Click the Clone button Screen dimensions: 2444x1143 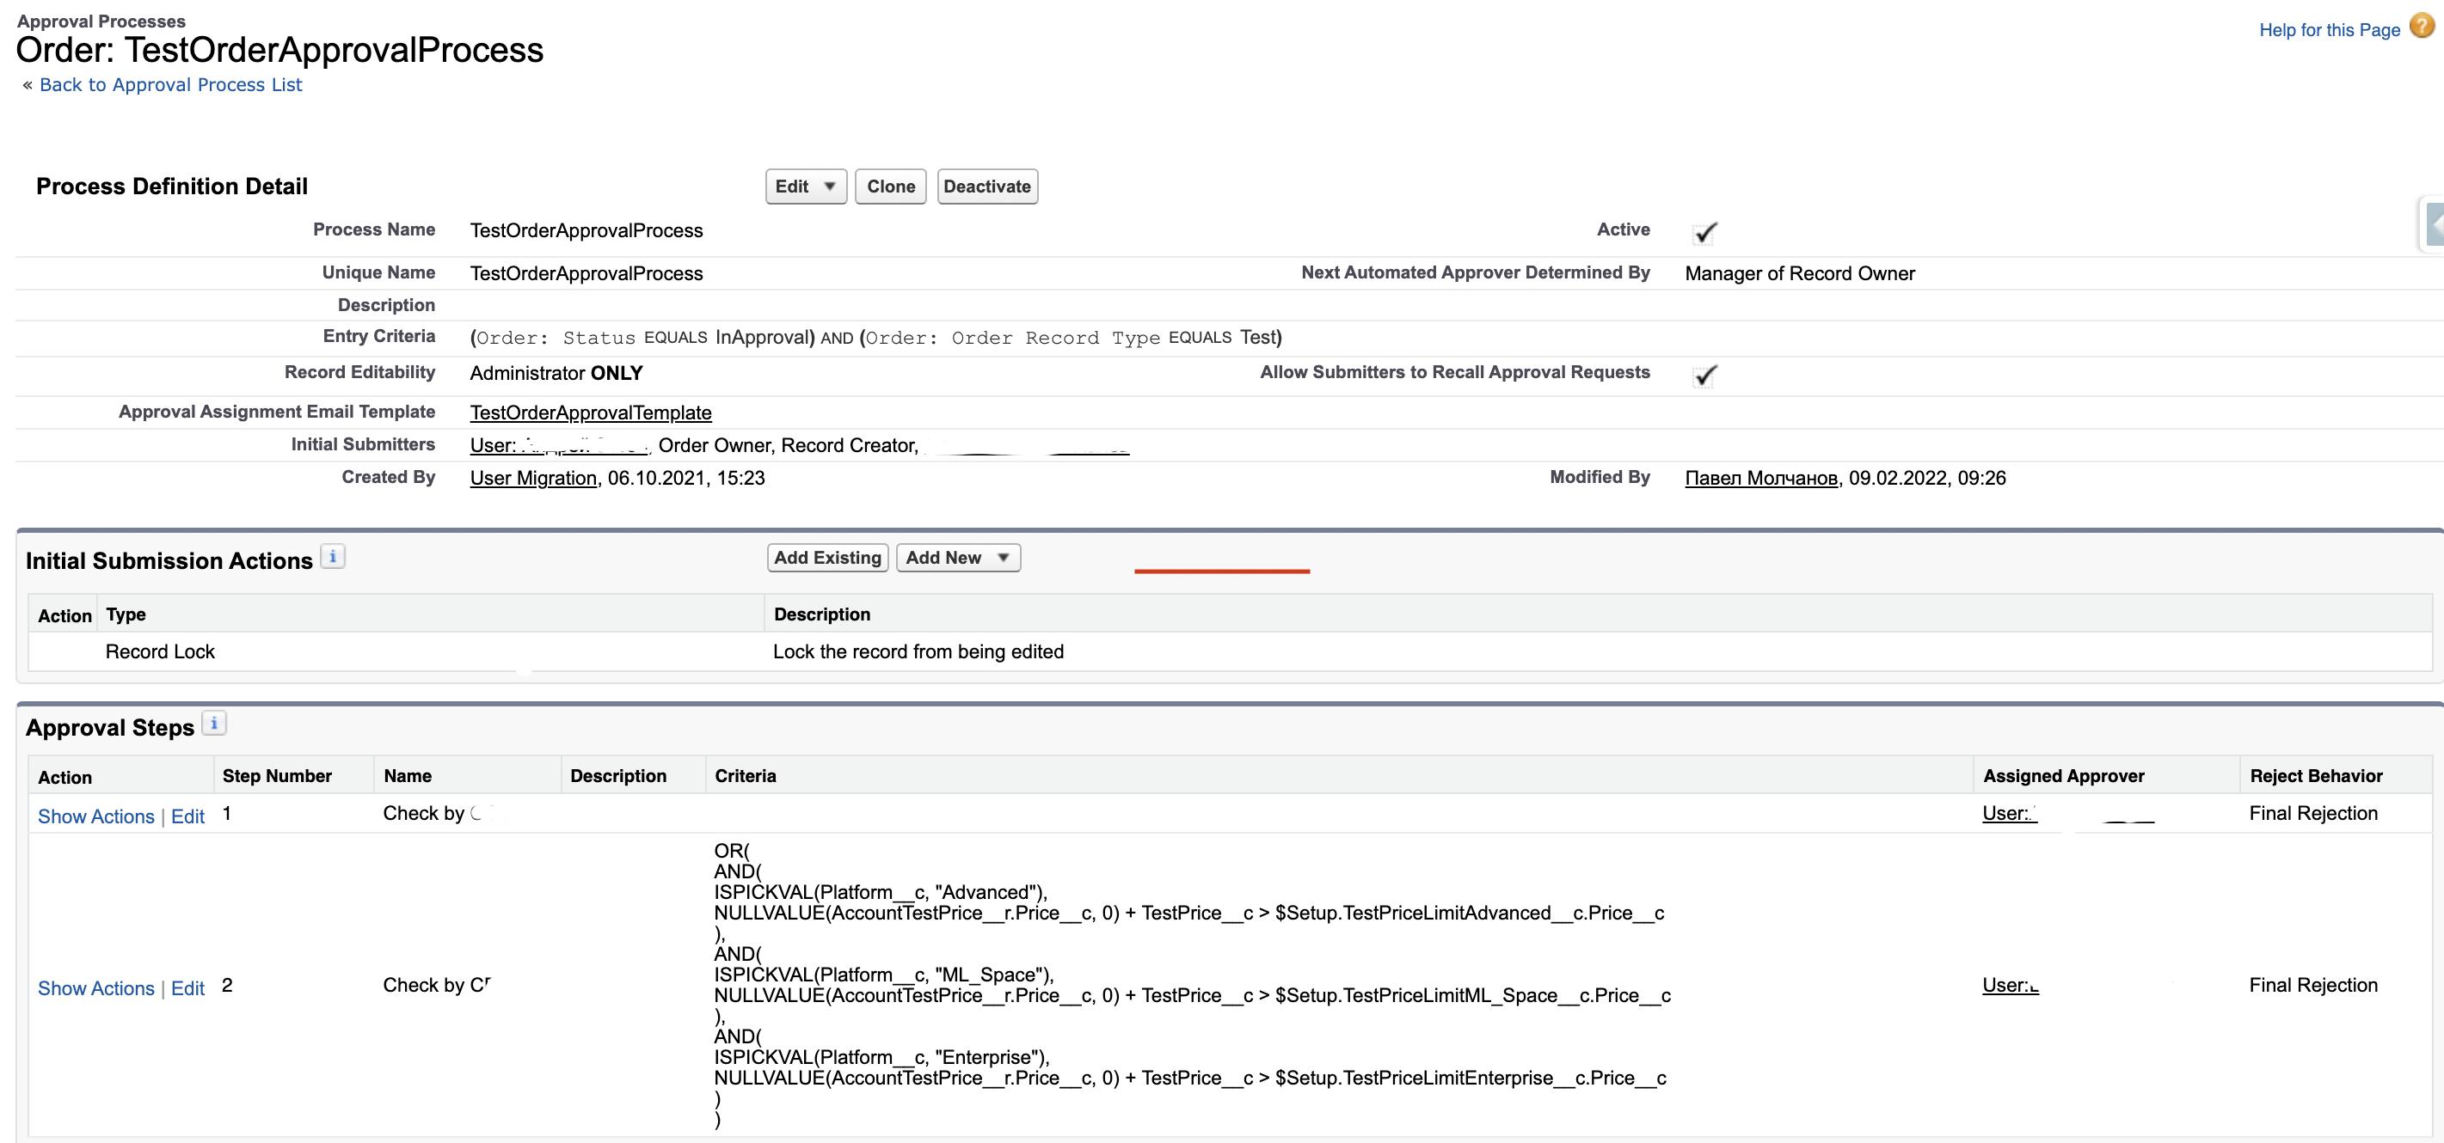point(892,186)
